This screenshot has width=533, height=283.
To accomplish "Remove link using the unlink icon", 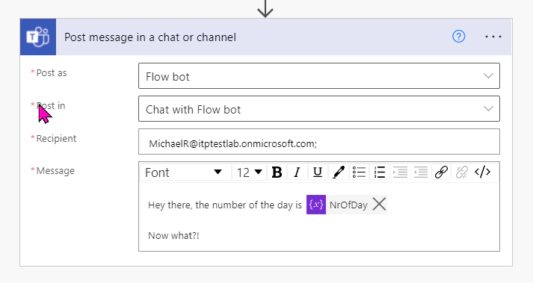I will coord(462,172).
